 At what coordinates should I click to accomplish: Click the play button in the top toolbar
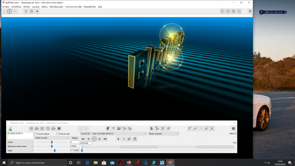(x=9, y=11)
